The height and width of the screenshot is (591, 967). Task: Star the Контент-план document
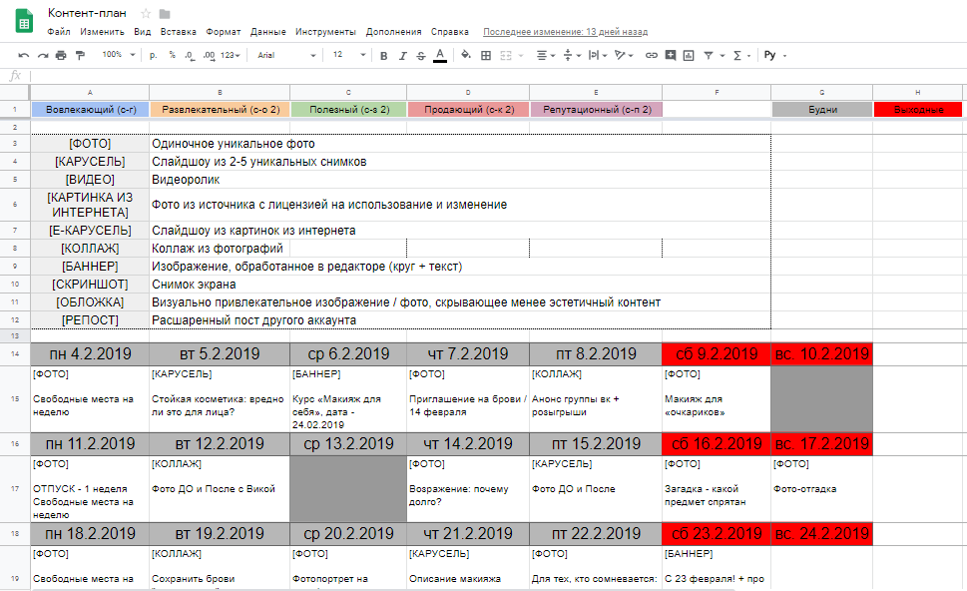point(146,14)
